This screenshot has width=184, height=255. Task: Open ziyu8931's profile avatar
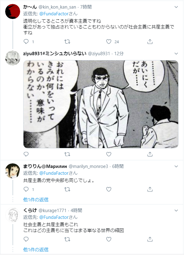click(13, 58)
